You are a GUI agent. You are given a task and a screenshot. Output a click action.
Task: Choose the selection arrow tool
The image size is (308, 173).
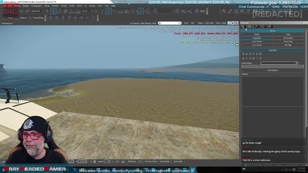[47, 11]
